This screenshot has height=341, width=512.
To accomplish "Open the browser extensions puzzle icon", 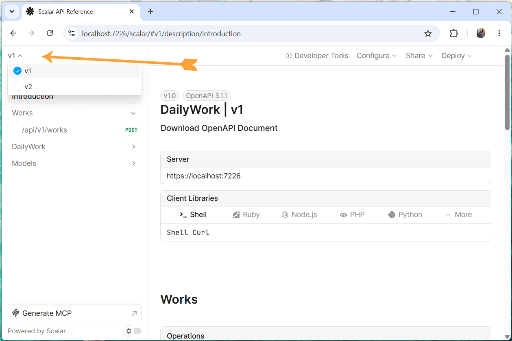I will tap(454, 33).
